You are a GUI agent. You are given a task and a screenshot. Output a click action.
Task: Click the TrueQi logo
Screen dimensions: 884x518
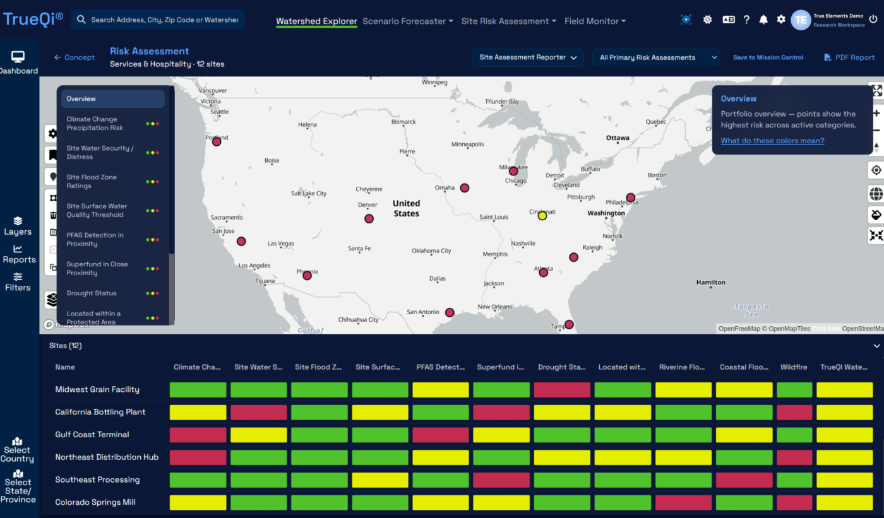point(33,19)
